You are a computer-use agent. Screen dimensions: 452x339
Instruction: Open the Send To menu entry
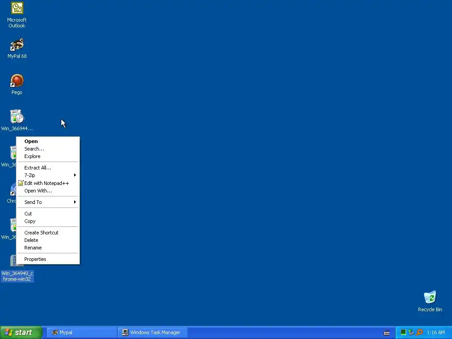coord(48,202)
